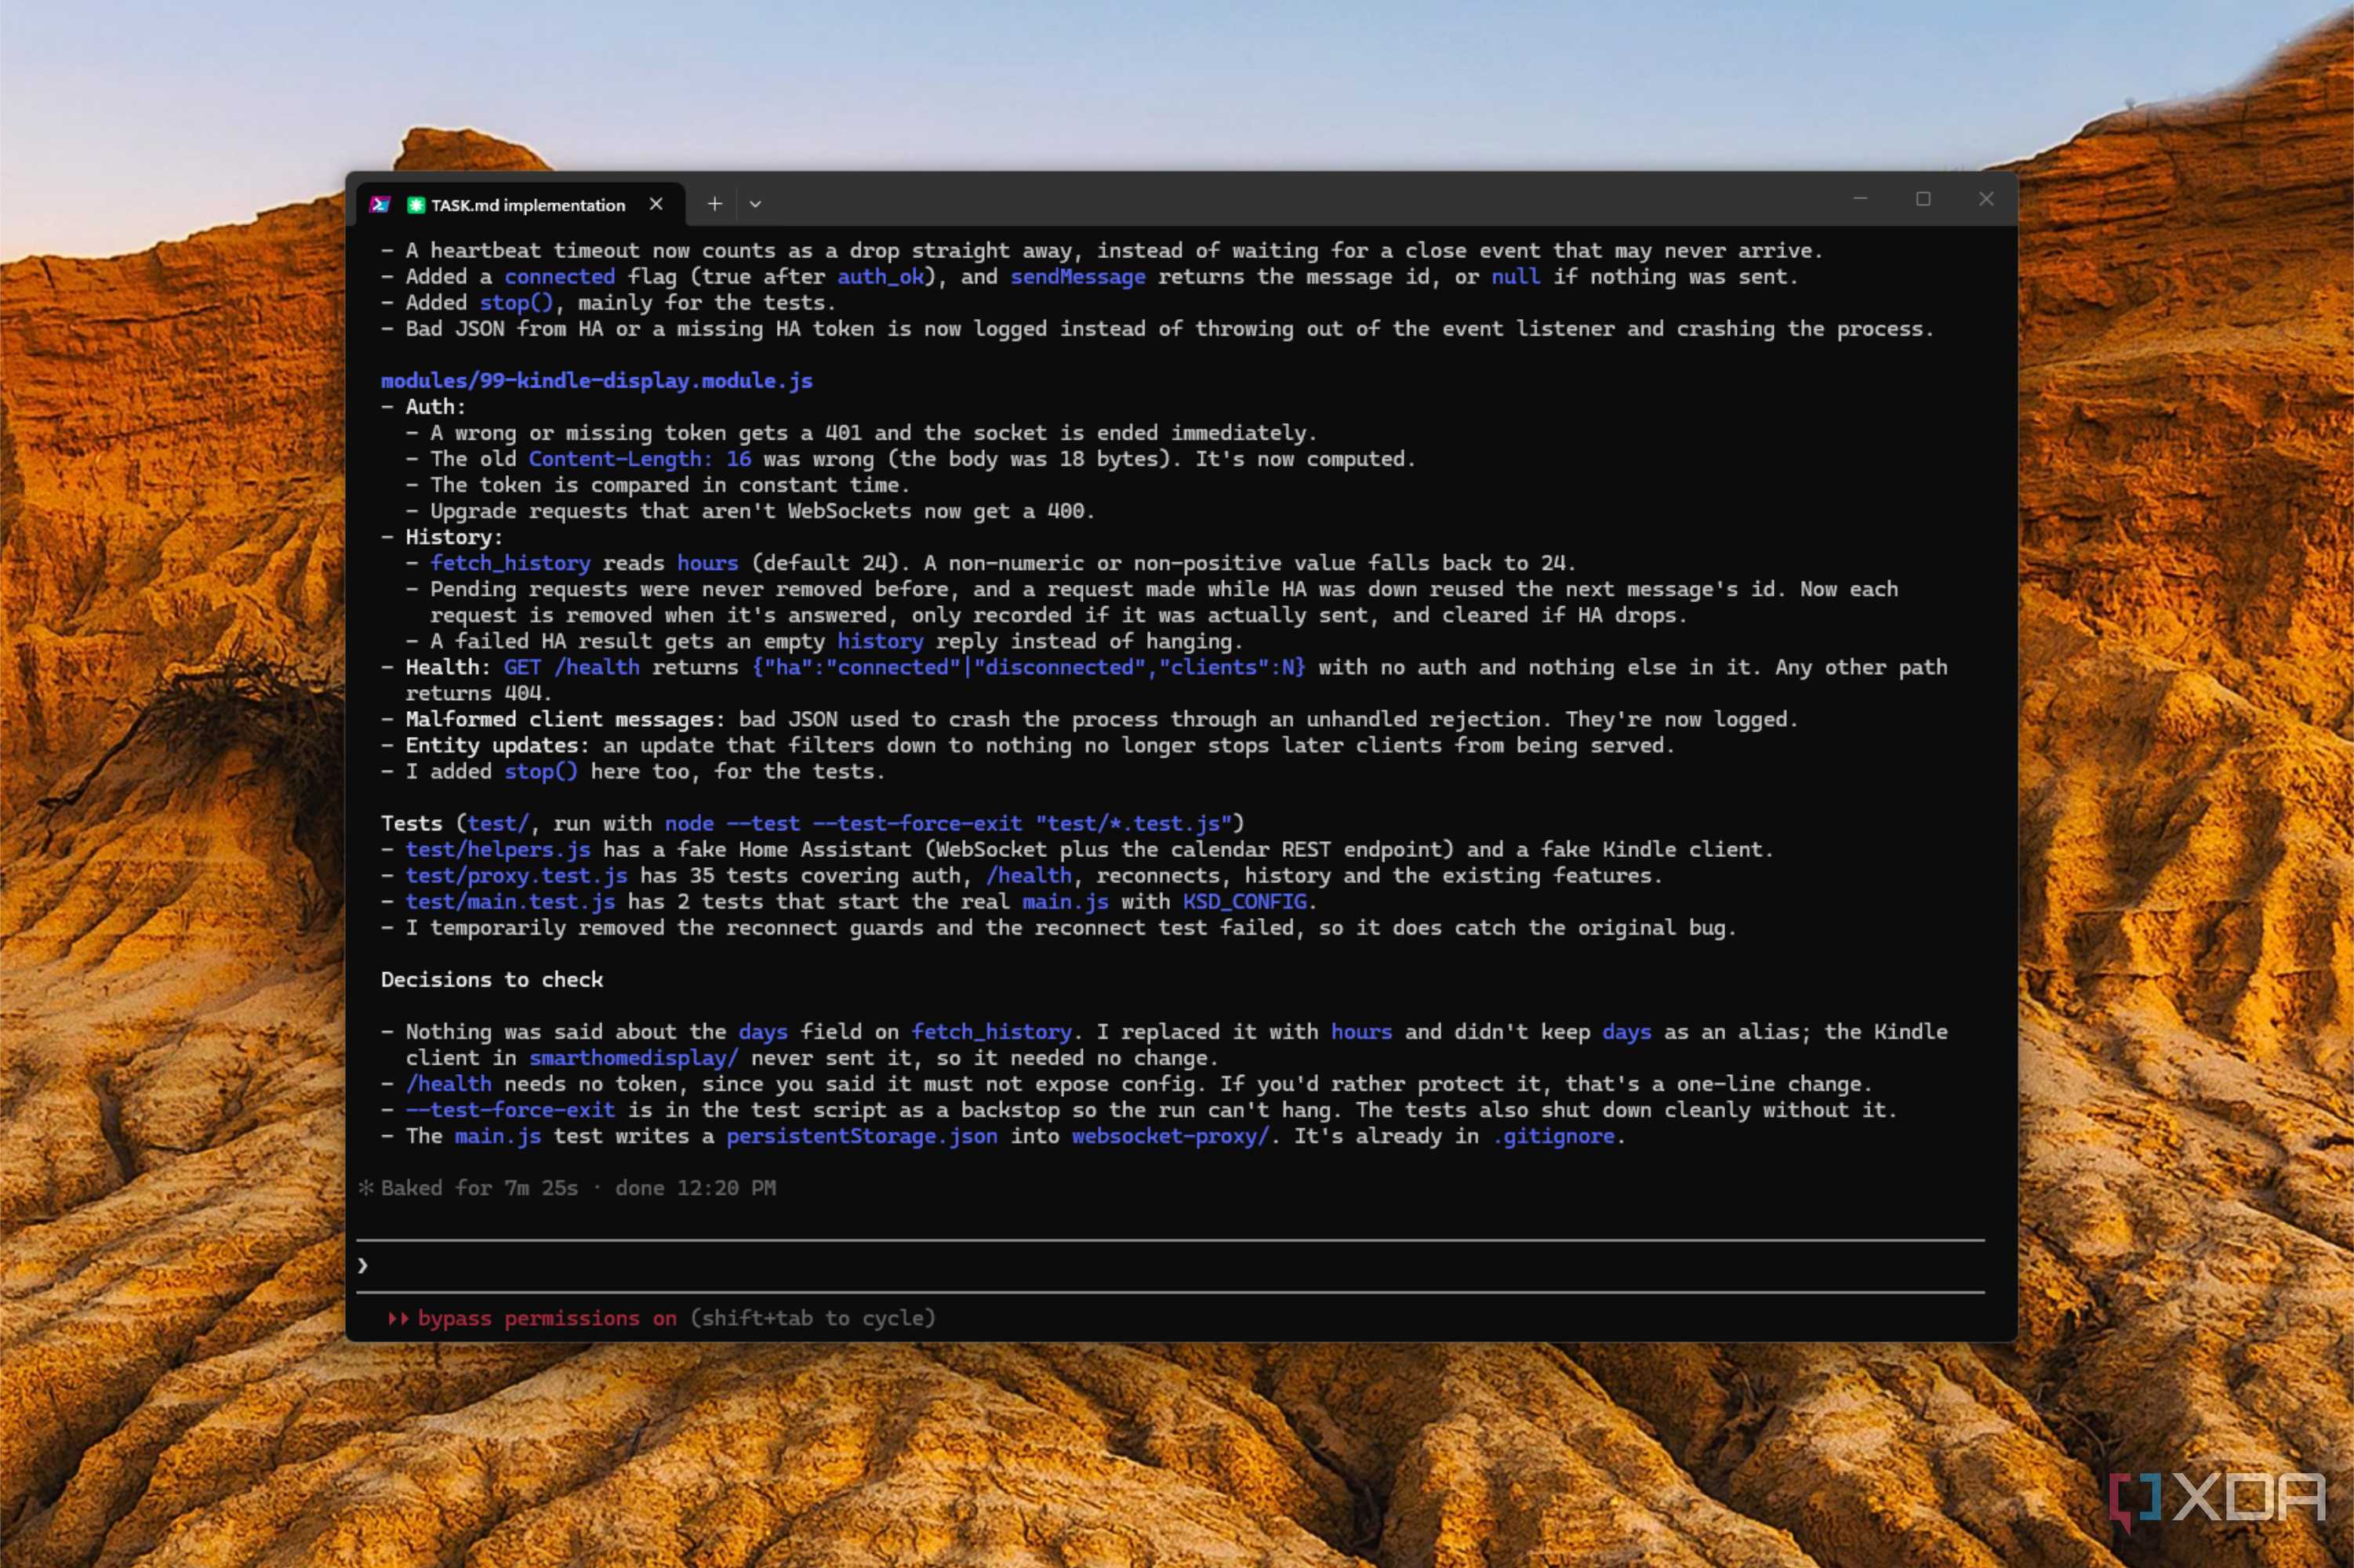Close the terminal window
2354x1568 pixels.
(x=1986, y=199)
